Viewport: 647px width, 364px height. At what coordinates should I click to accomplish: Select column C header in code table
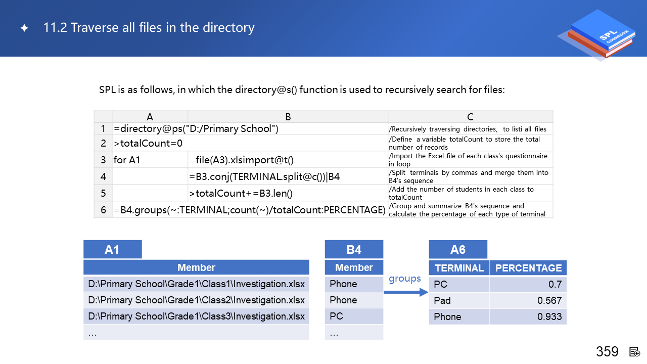point(470,117)
